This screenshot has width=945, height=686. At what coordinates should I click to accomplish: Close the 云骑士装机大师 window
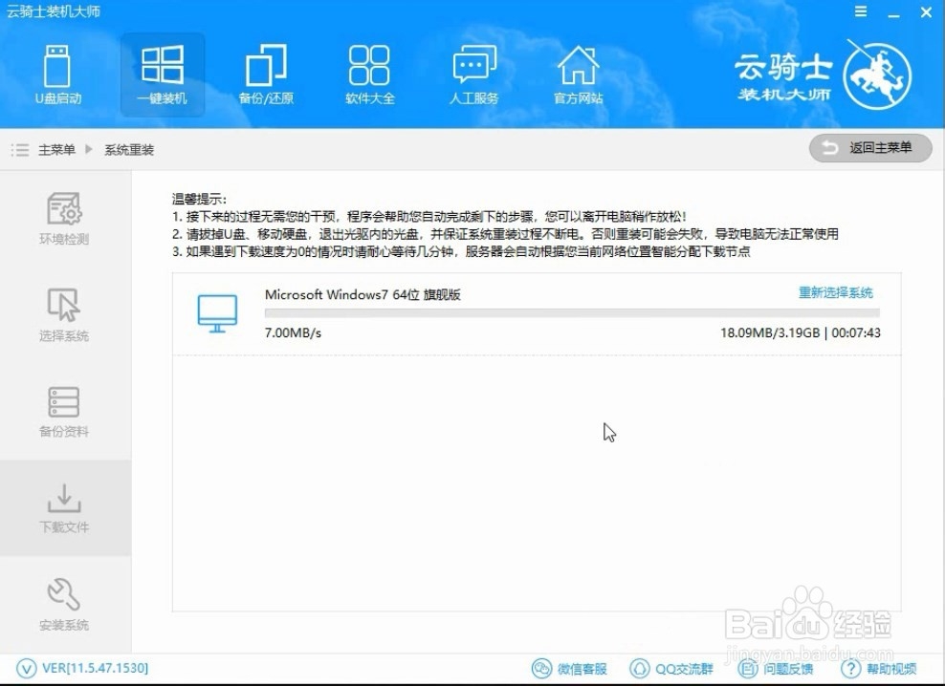click(926, 12)
